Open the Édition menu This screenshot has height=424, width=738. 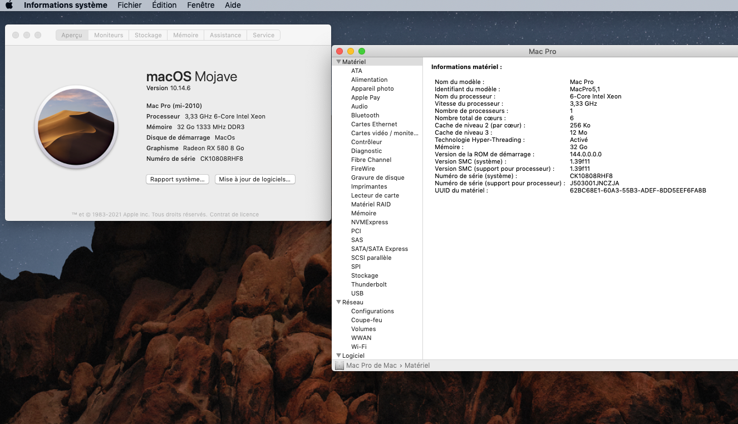click(x=164, y=5)
